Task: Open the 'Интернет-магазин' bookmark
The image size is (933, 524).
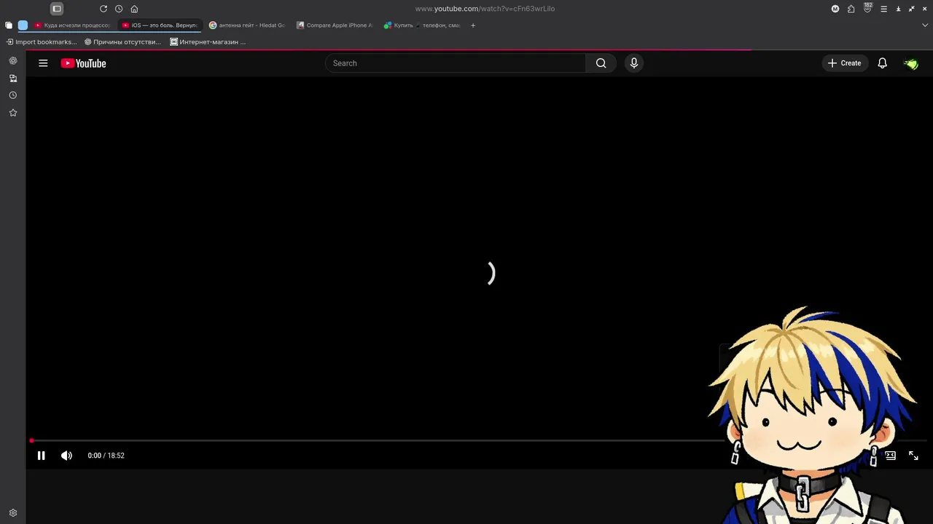Action: tap(208, 41)
